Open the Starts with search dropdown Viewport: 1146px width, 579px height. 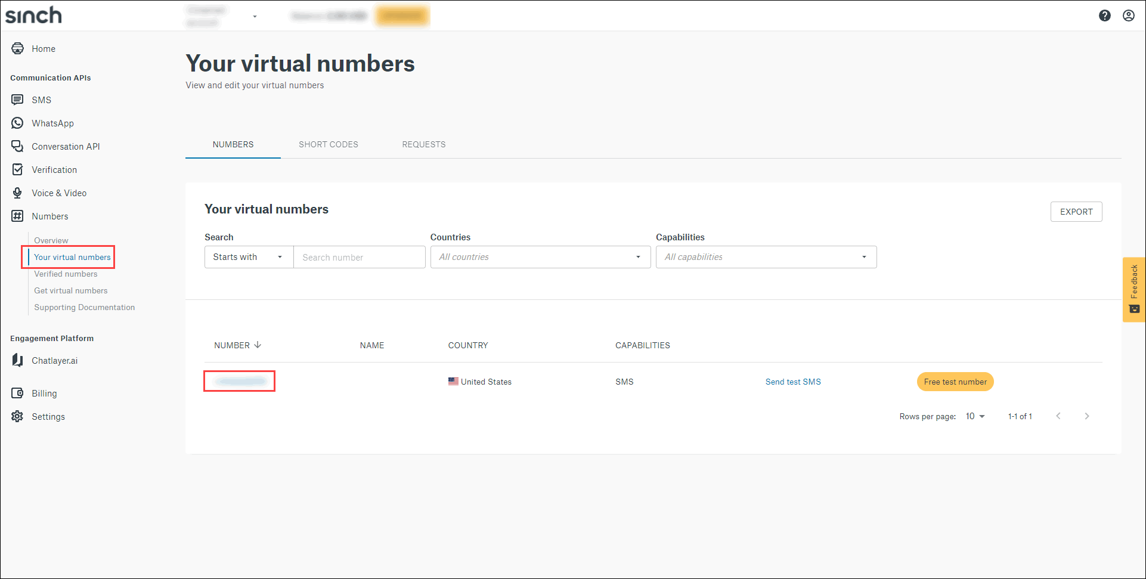click(248, 257)
